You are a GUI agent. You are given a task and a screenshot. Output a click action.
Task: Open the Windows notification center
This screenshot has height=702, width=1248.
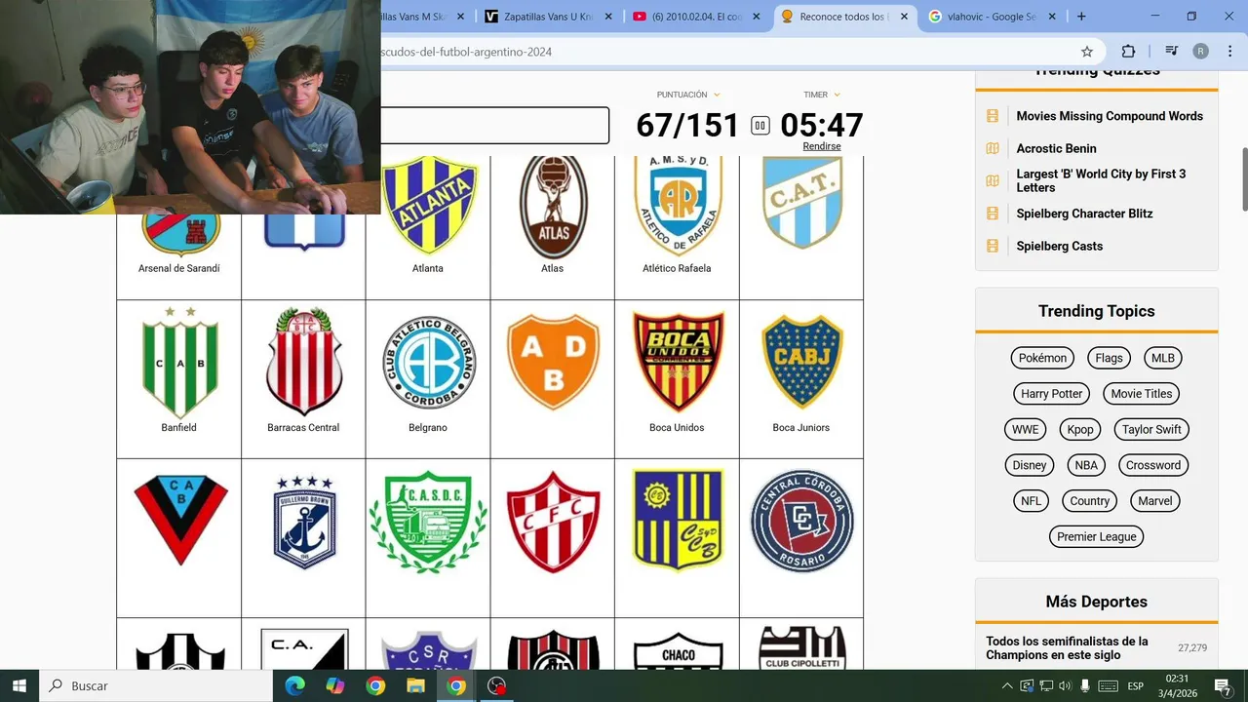click(x=1223, y=685)
